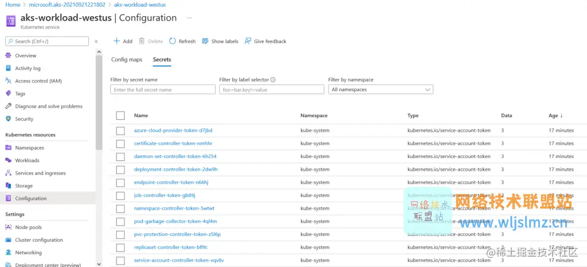Collapse the sidebar with double chevron
Image resolution: width=587 pixels, height=267 pixels.
click(x=96, y=41)
